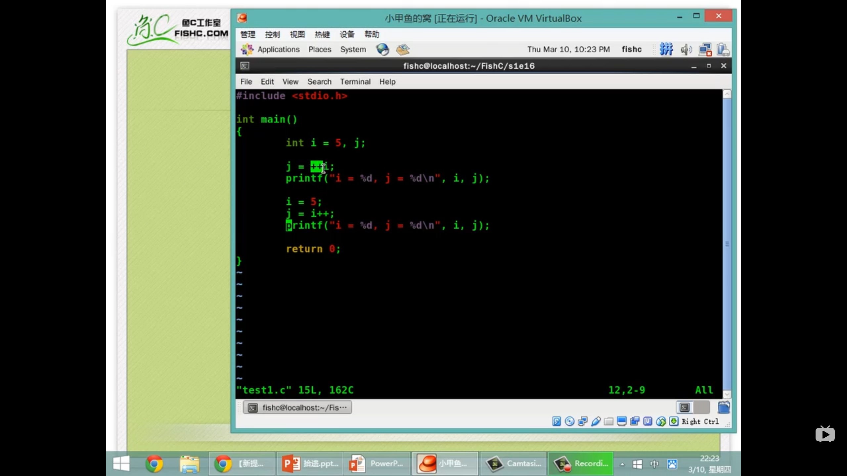This screenshot has width=847, height=476.
Task: Open the mail/notes launcher icon in GNOME panel
Action: (403, 50)
